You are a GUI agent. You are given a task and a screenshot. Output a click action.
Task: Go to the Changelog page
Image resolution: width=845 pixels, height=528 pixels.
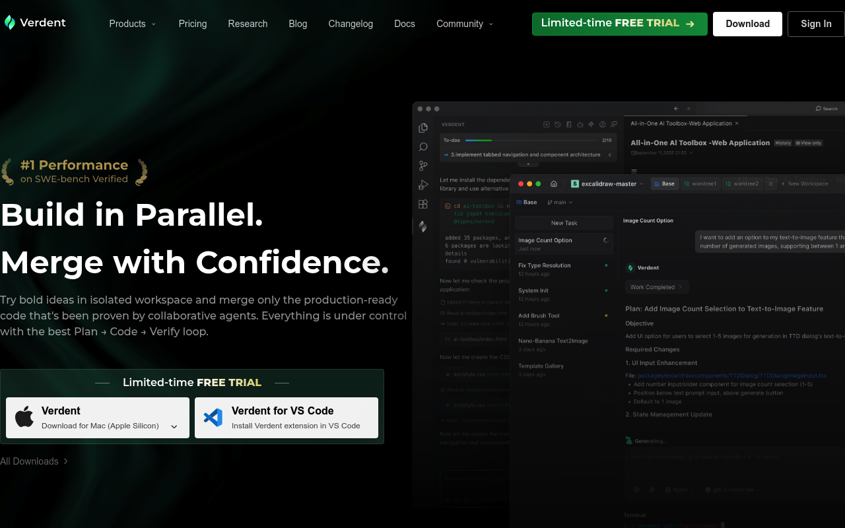click(351, 24)
